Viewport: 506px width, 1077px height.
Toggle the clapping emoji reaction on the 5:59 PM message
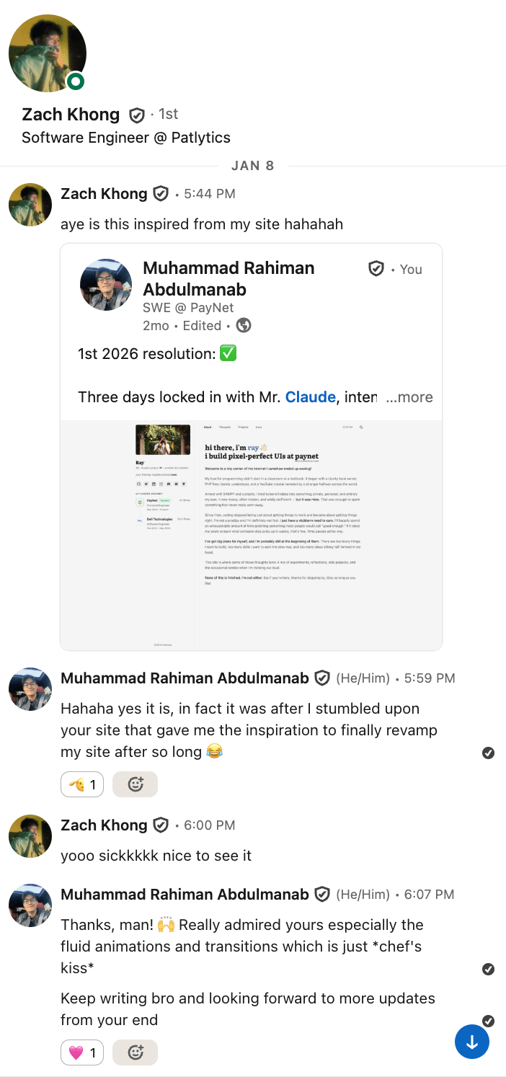(81, 784)
